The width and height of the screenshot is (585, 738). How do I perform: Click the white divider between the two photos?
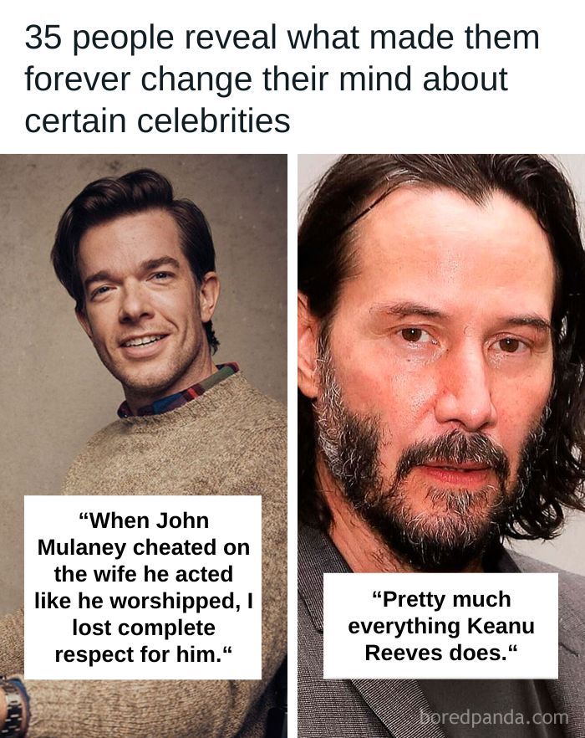[x=292, y=446]
